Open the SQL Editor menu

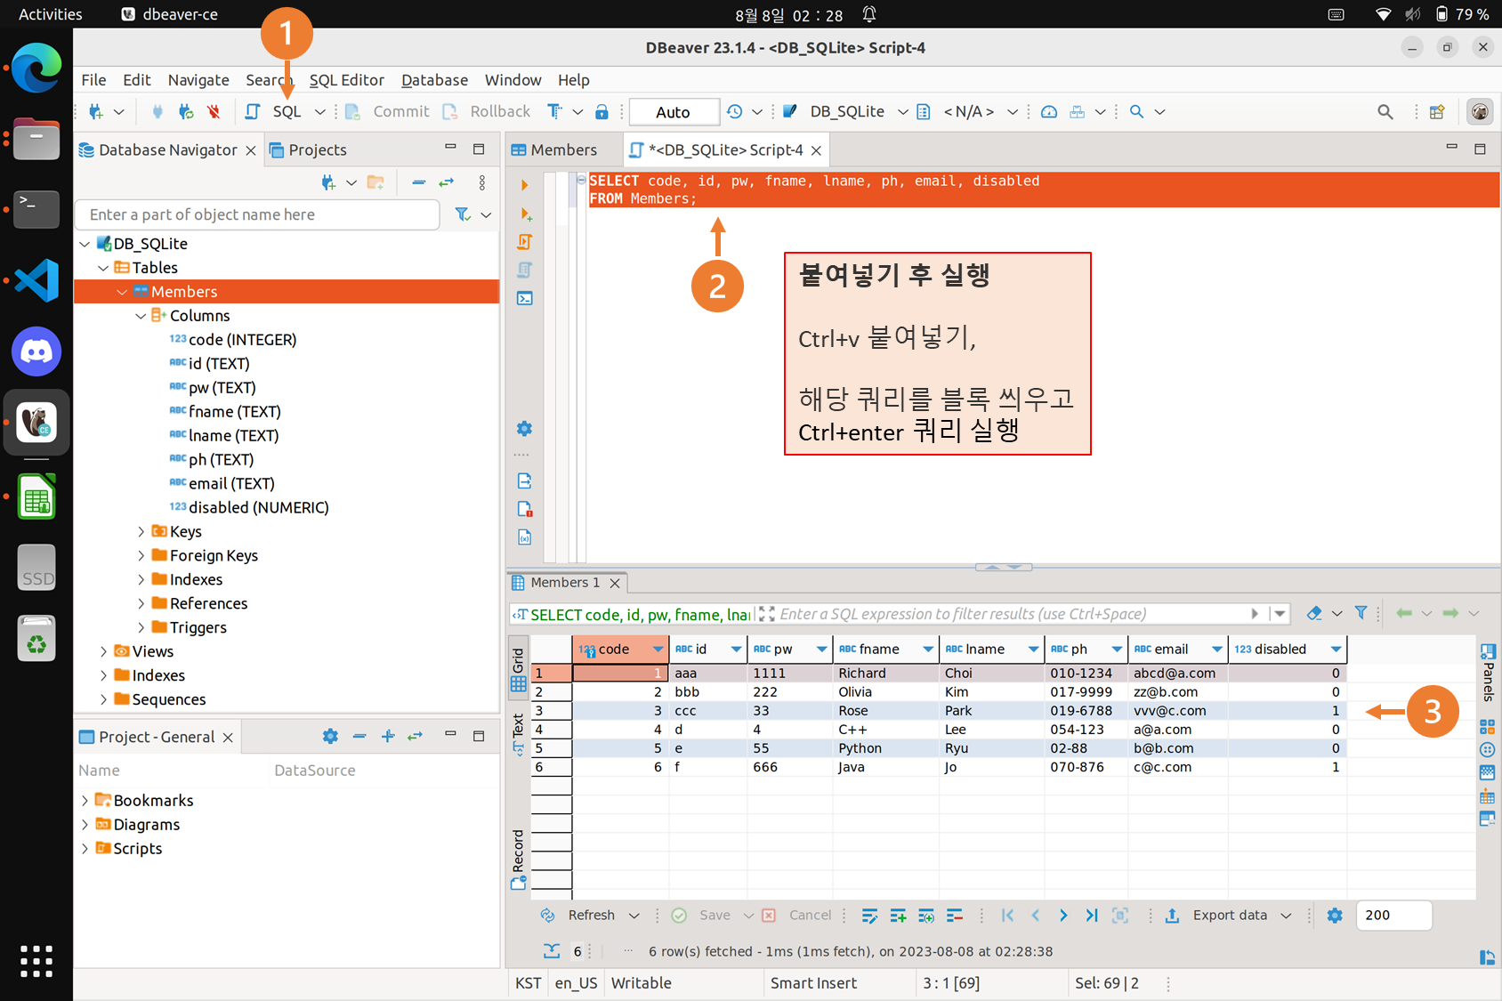[346, 80]
